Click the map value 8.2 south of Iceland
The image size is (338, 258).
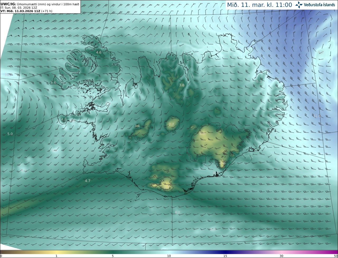coord(177,212)
